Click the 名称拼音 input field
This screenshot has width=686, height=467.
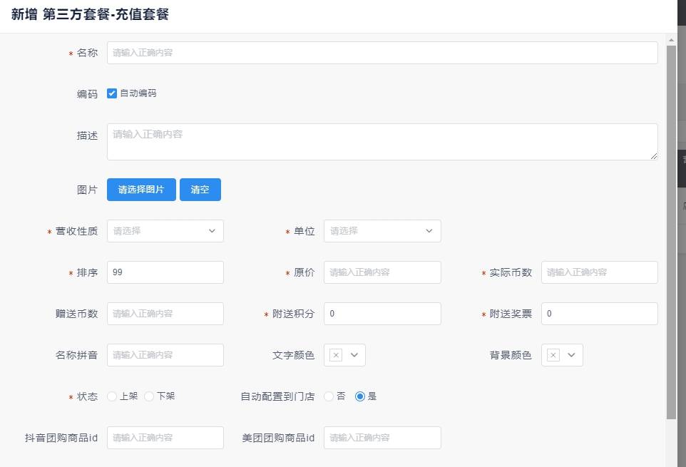point(165,355)
